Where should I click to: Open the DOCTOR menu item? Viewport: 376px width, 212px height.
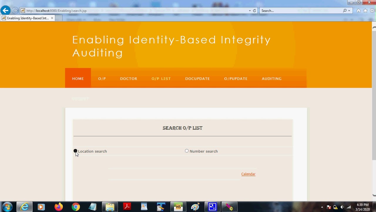[129, 79]
